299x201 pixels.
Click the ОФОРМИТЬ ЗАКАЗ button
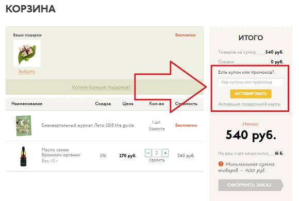tap(251, 185)
